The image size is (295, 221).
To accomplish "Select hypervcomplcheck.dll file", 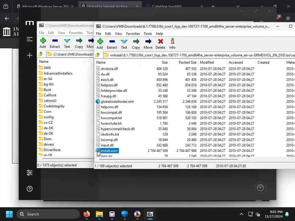I will pos(118,129).
